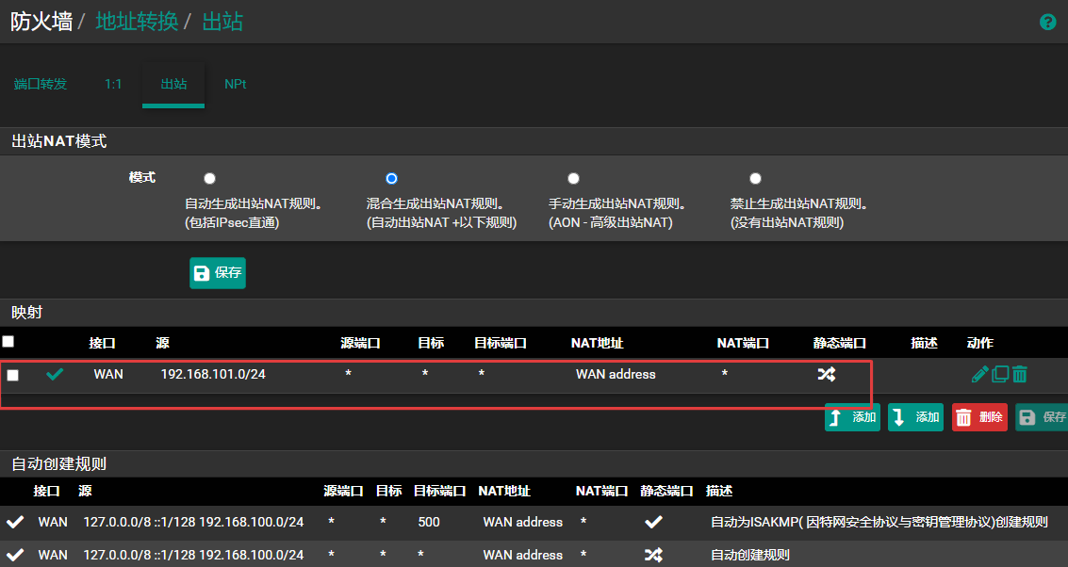Select 自动生成出站NAT规则 radio button
This screenshot has height=567, width=1068.
pos(209,178)
